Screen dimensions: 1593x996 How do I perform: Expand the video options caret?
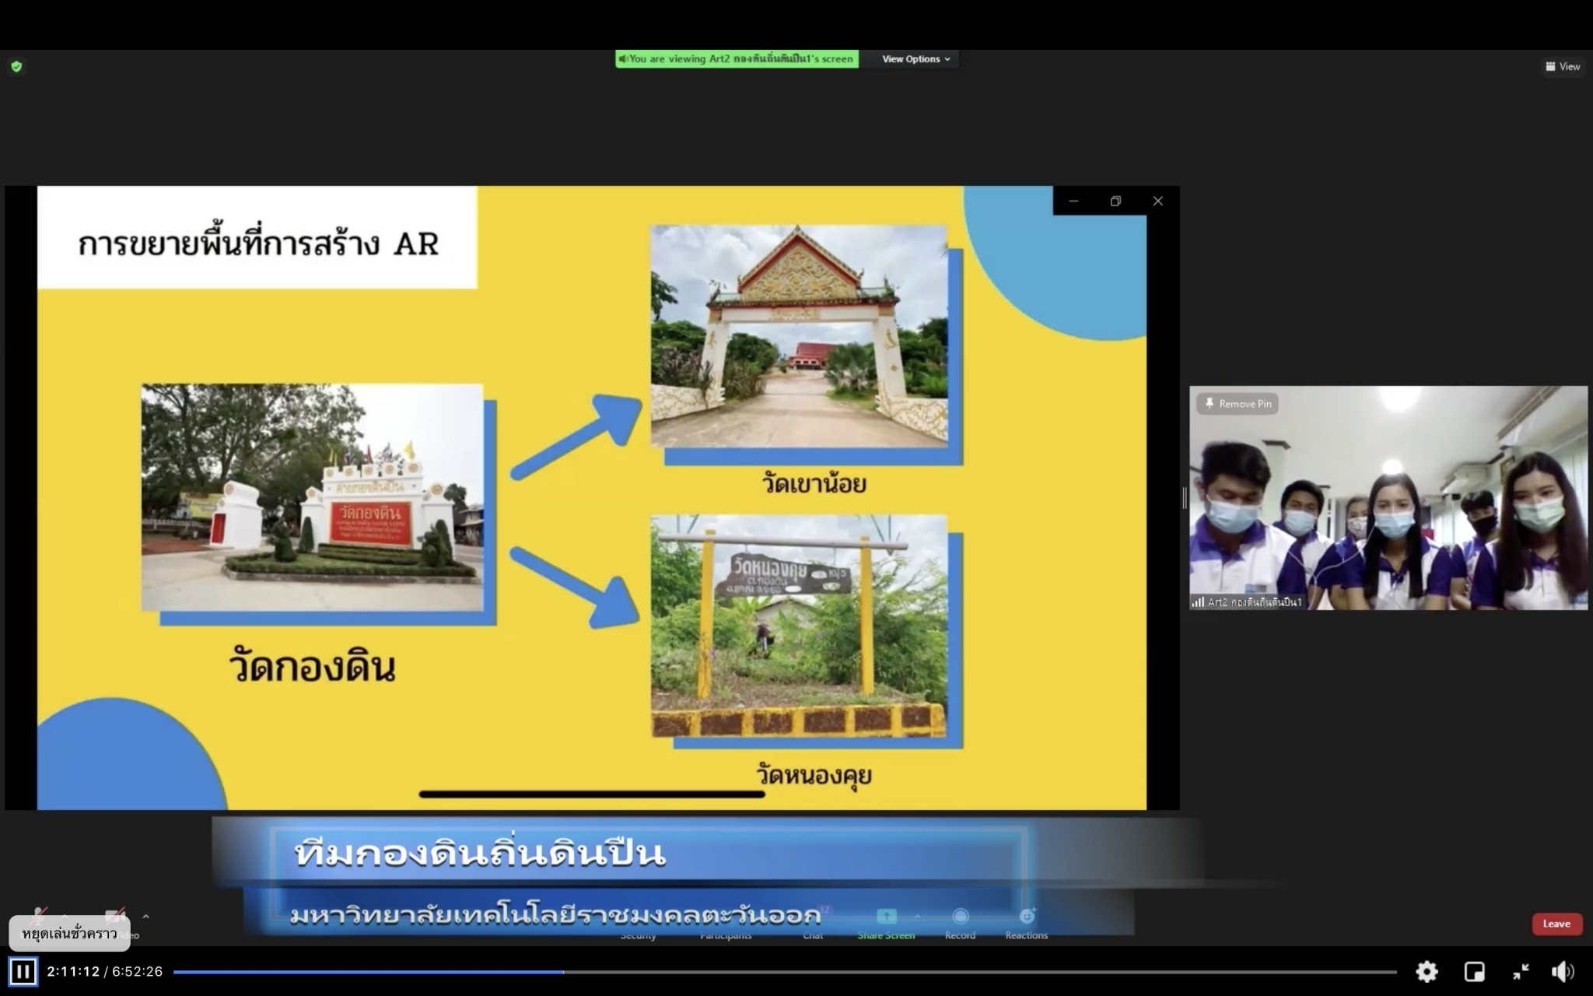[x=145, y=917]
